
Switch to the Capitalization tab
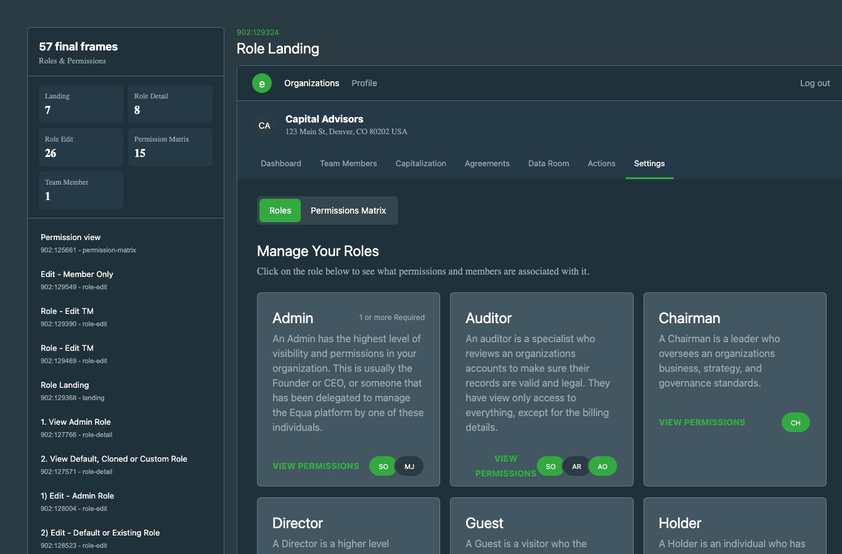[421, 163]
